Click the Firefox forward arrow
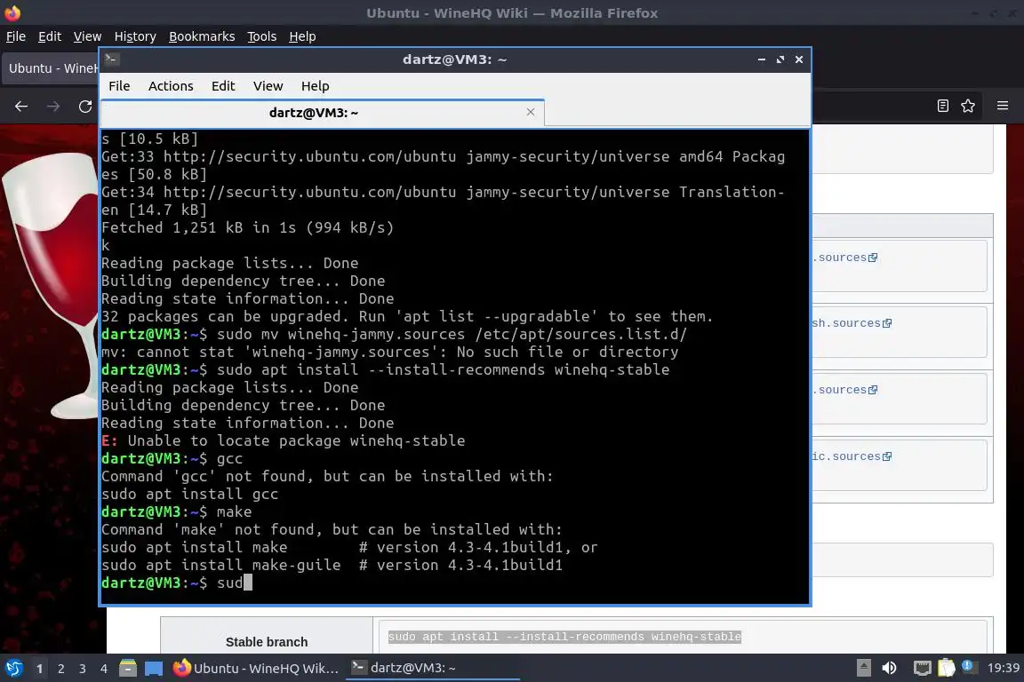 coord(53,107)
